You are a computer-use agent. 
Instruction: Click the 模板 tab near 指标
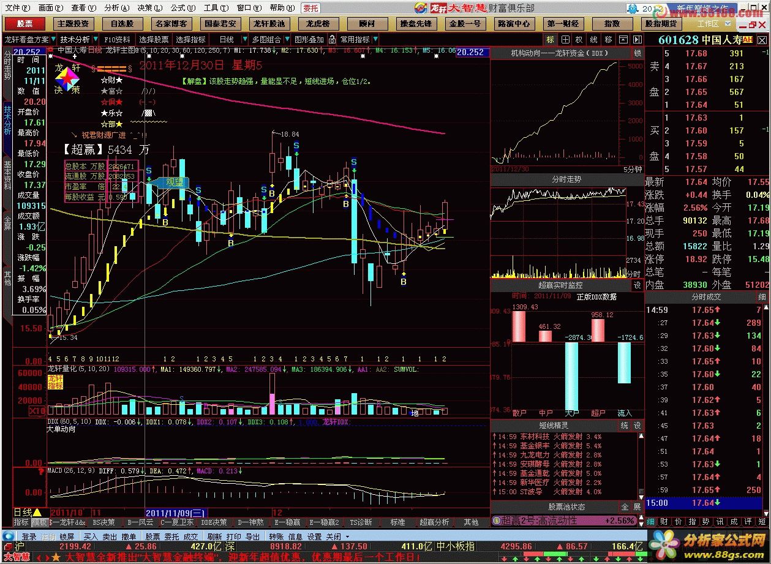39,522
